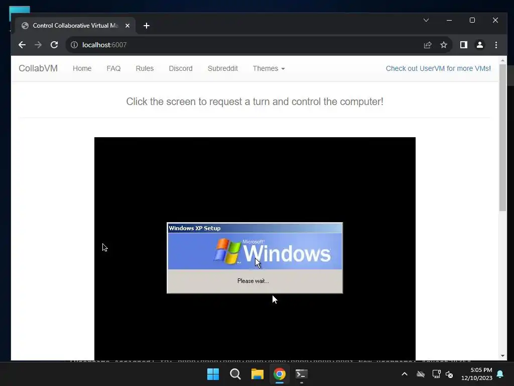The width and height of the screenshot is (514, 386).
Task: Open Chrome three-dot menu
Action: [x=496, y=45]
